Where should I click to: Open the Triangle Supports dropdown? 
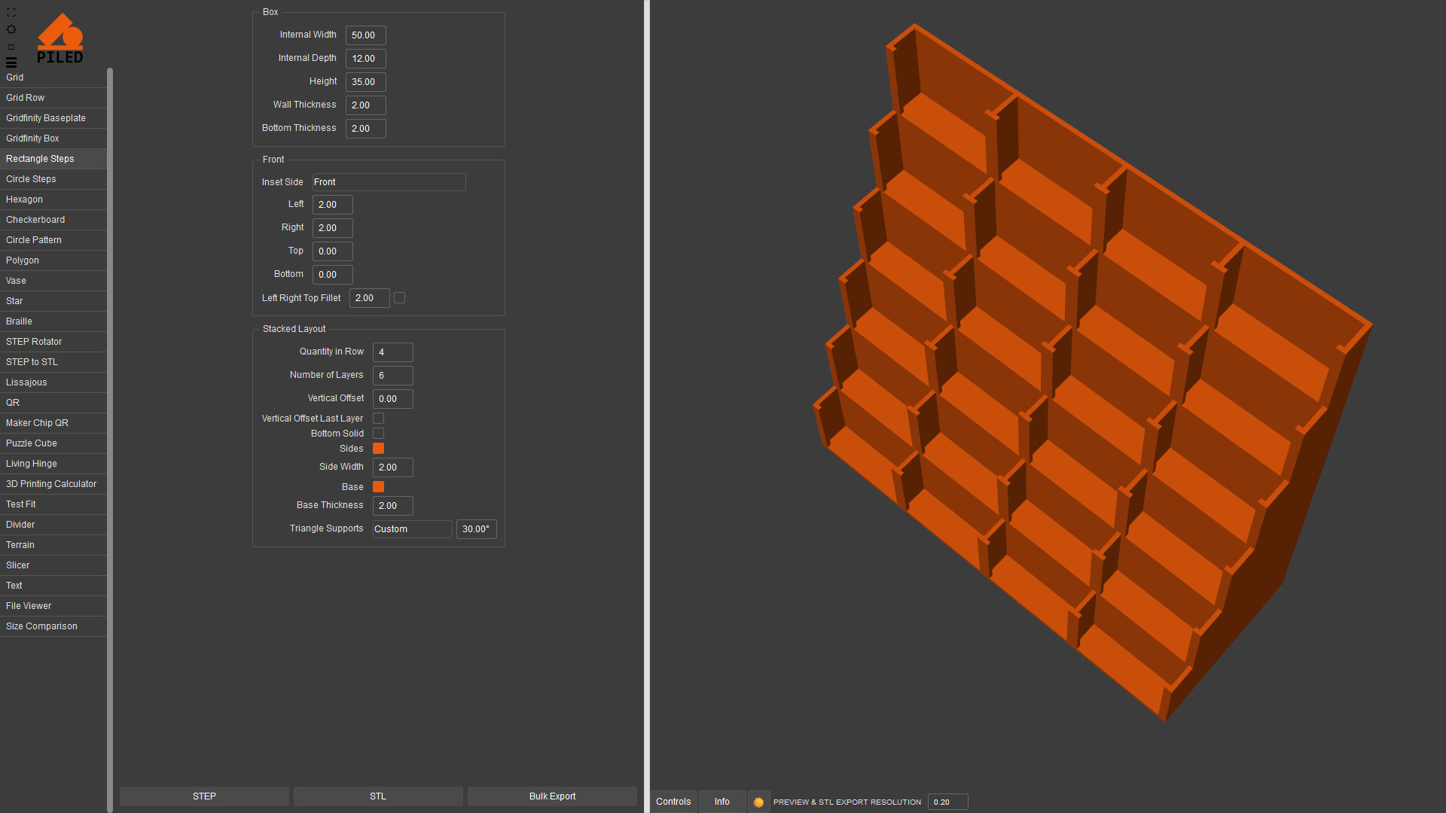pyautogui.click(x=412, y=529)
